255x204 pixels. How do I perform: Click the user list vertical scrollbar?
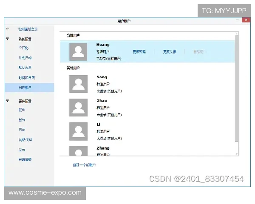(x=237, y=93)
